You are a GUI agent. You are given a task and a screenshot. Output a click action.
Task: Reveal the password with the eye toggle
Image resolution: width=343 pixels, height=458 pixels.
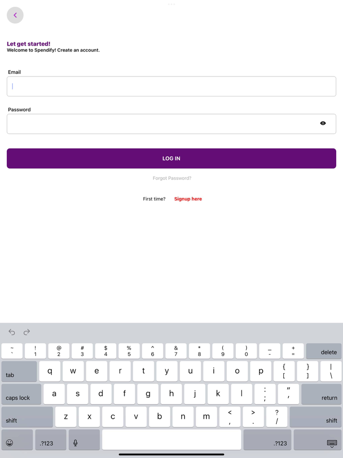click(x=323, y=123)
